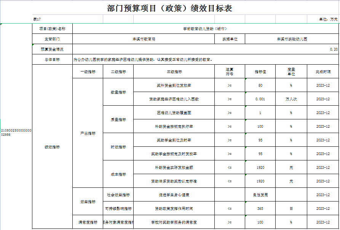Select the 社会效益指标 cell
340x230 pixels.
tap(118, 195)
